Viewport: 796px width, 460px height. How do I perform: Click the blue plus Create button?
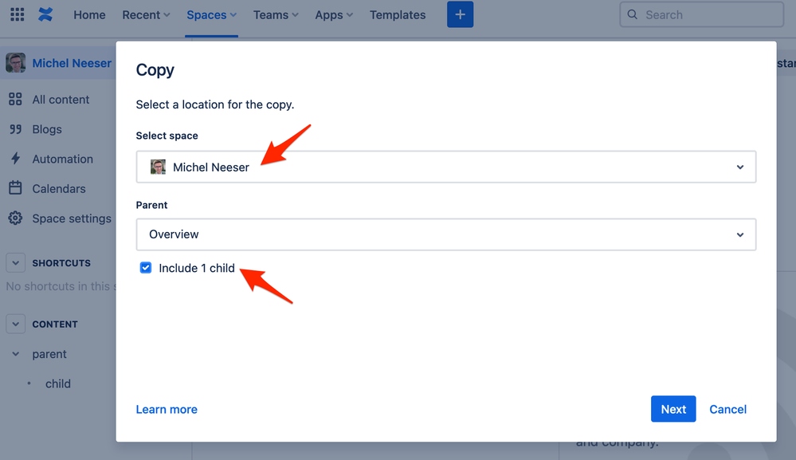(x=460, y=14)
